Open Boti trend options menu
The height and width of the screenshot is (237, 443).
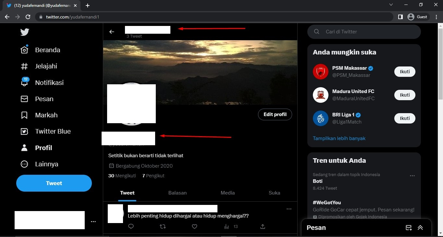(412, 176)
